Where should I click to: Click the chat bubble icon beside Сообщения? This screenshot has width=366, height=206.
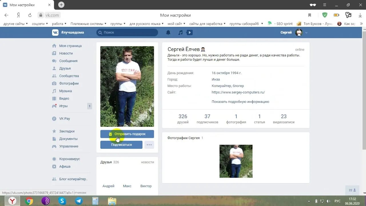click(54, 61)
